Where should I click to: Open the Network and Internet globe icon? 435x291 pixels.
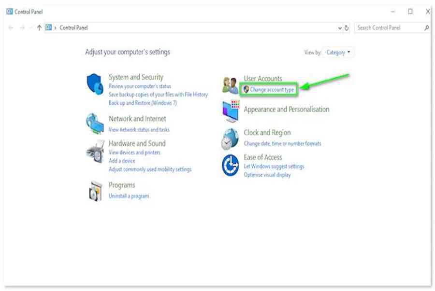pyautogui.click(x=95, y=124)
